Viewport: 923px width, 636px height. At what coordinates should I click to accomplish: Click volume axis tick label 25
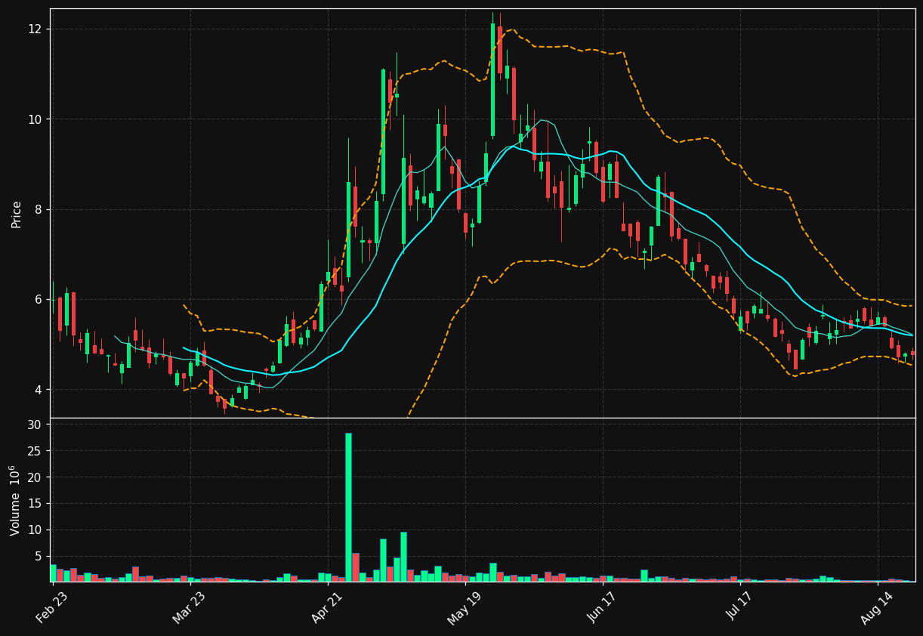pos(34,451)
